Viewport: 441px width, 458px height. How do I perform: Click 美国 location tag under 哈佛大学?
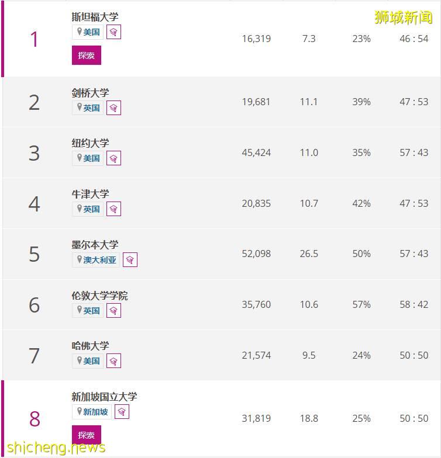[88, 361]
